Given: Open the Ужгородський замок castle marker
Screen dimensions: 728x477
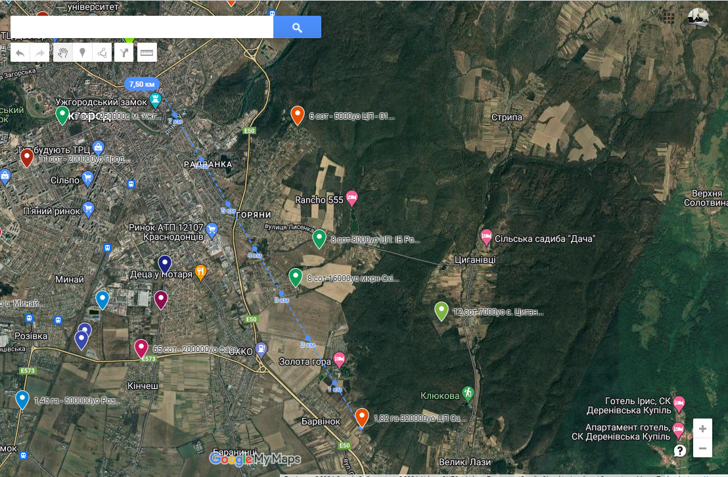Looking at the screenshot, I should tap(155, 101).
